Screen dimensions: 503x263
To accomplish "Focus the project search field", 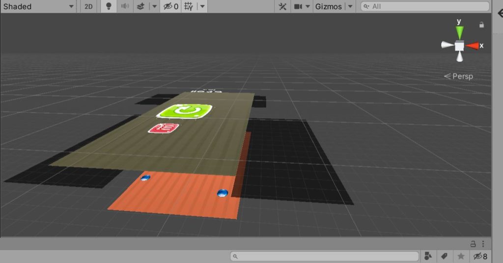I will coord(324,256).
